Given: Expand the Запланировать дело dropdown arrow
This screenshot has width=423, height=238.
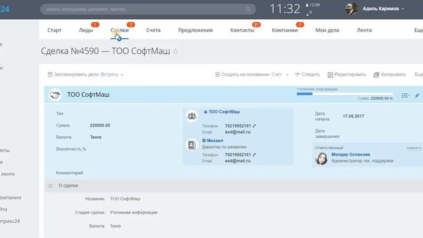Looking at the screenshot, I should click(122, 75).
